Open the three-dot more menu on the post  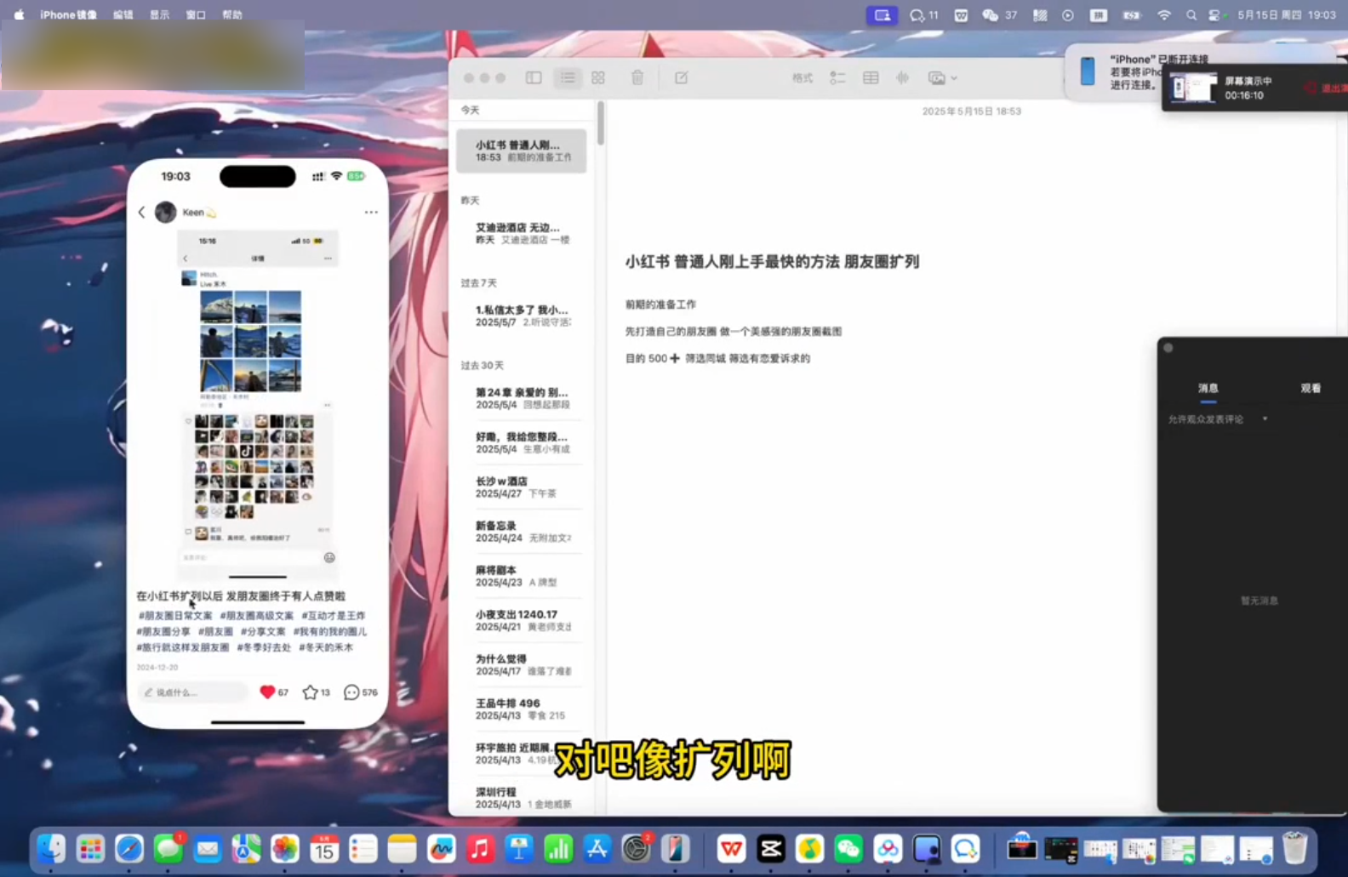371,212
